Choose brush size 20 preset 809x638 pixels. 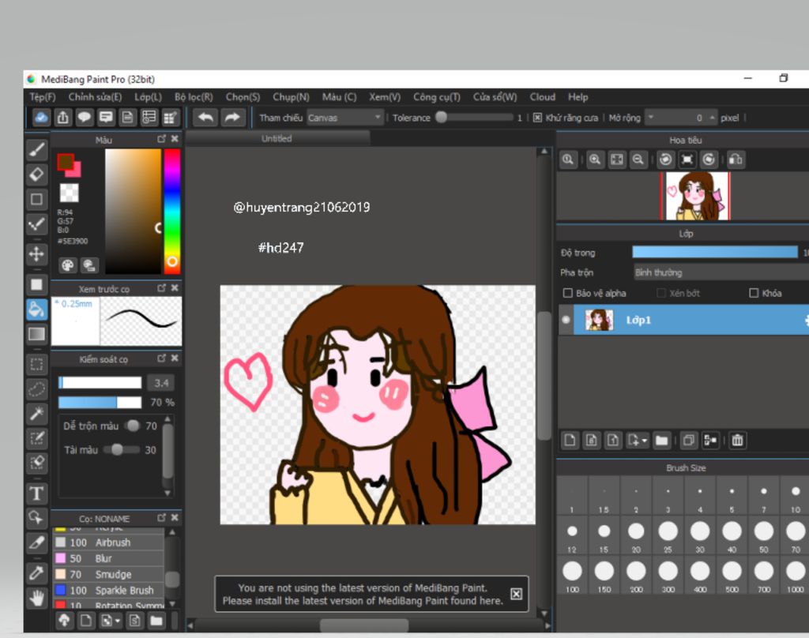(636, 536)
